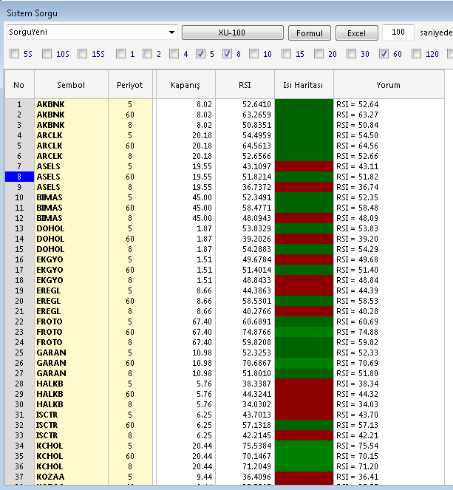Sort by the Periyot column header
453x490 pixels.
130,85
